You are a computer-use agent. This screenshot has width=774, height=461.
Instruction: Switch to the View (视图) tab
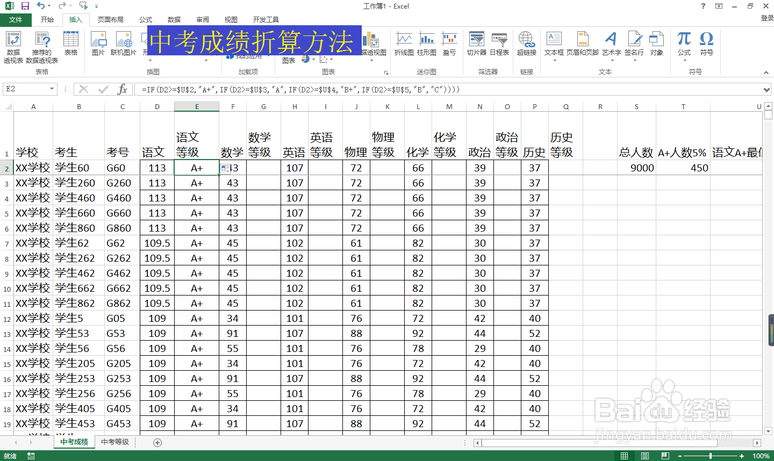231,20
